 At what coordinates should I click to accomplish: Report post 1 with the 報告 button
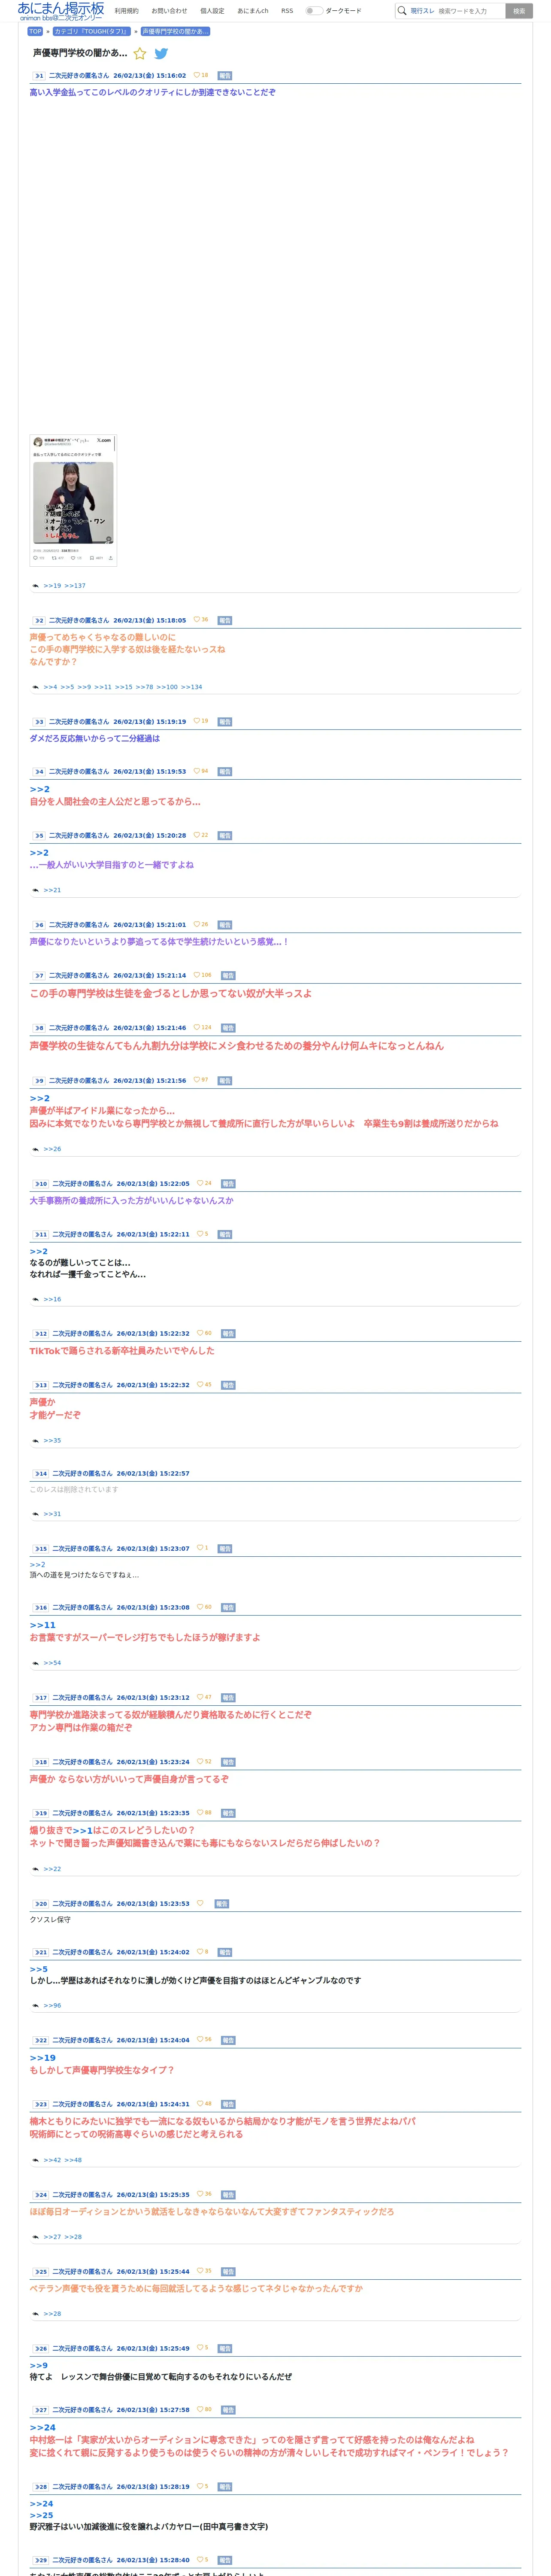[225, 75]
